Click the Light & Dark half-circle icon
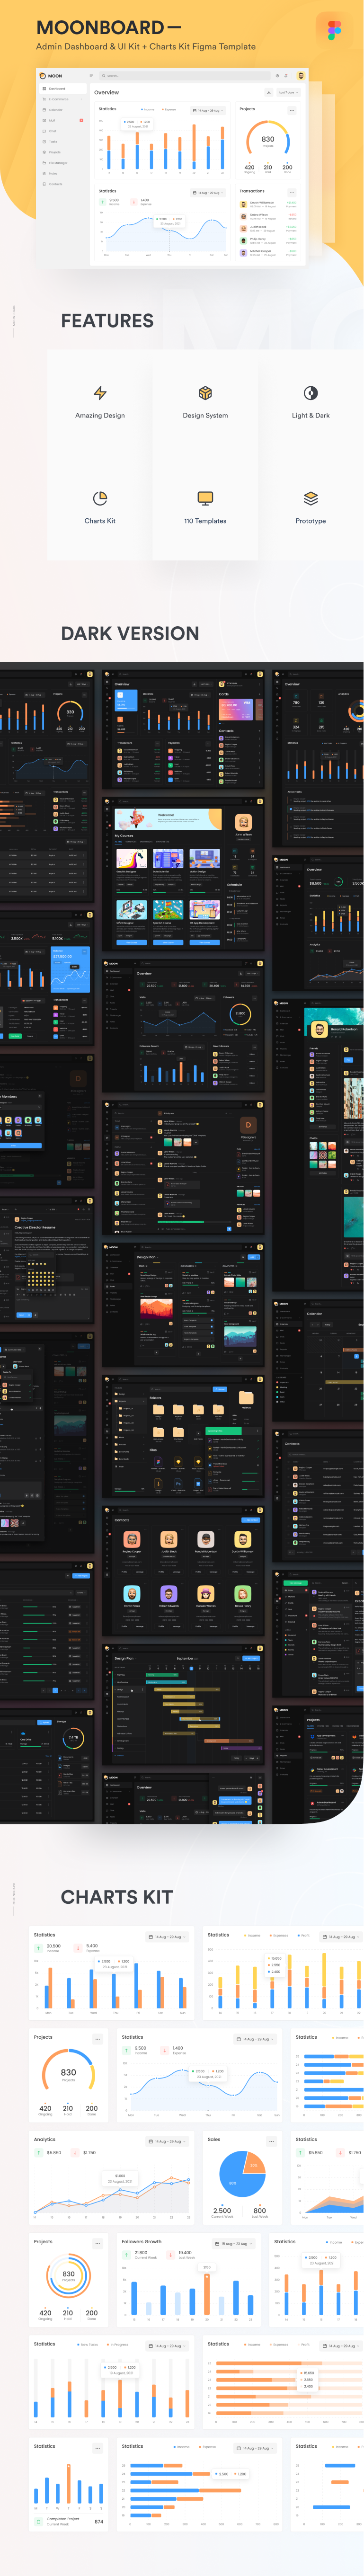The height and width of the screenshot is (2576, 364). (310, 393)
